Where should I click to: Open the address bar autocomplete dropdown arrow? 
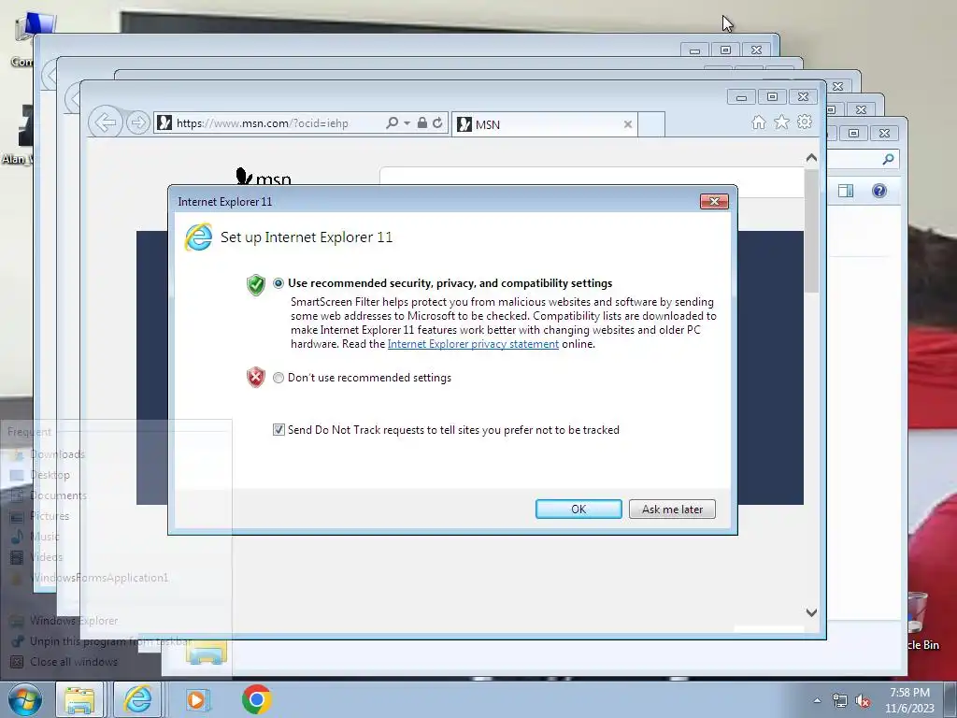[x=407, y=122]
